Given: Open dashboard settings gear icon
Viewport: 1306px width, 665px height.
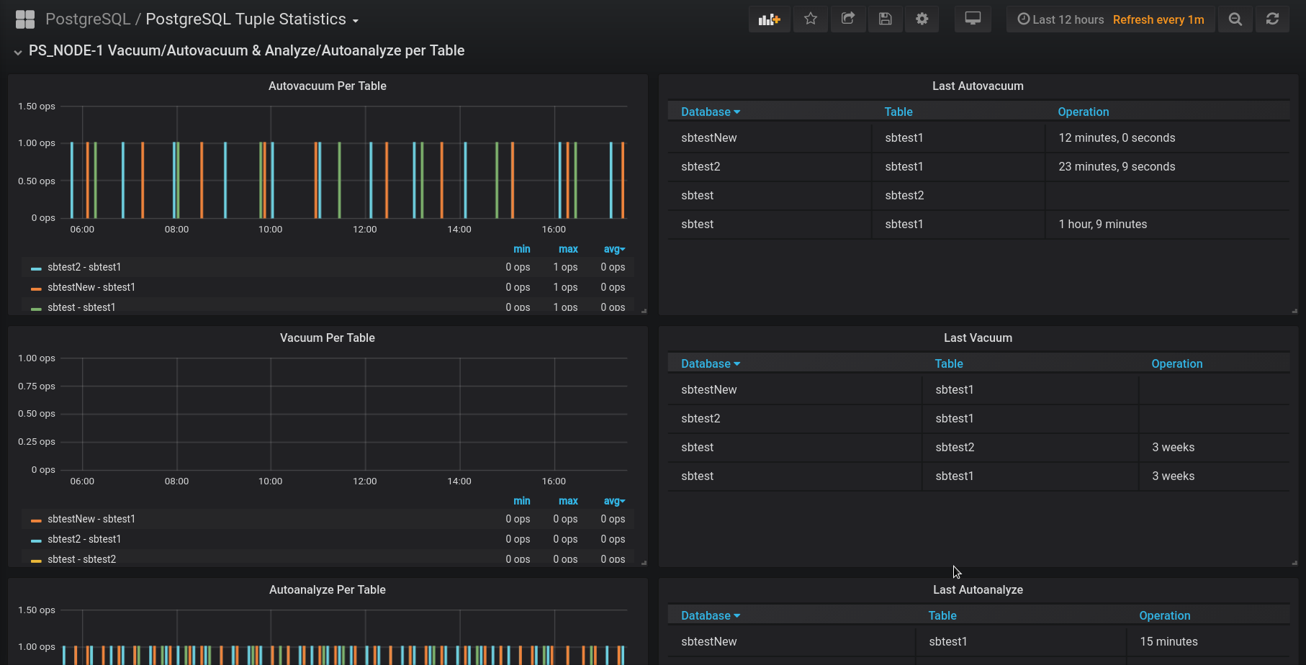Looking at the screenshot, I should (922, 19).
